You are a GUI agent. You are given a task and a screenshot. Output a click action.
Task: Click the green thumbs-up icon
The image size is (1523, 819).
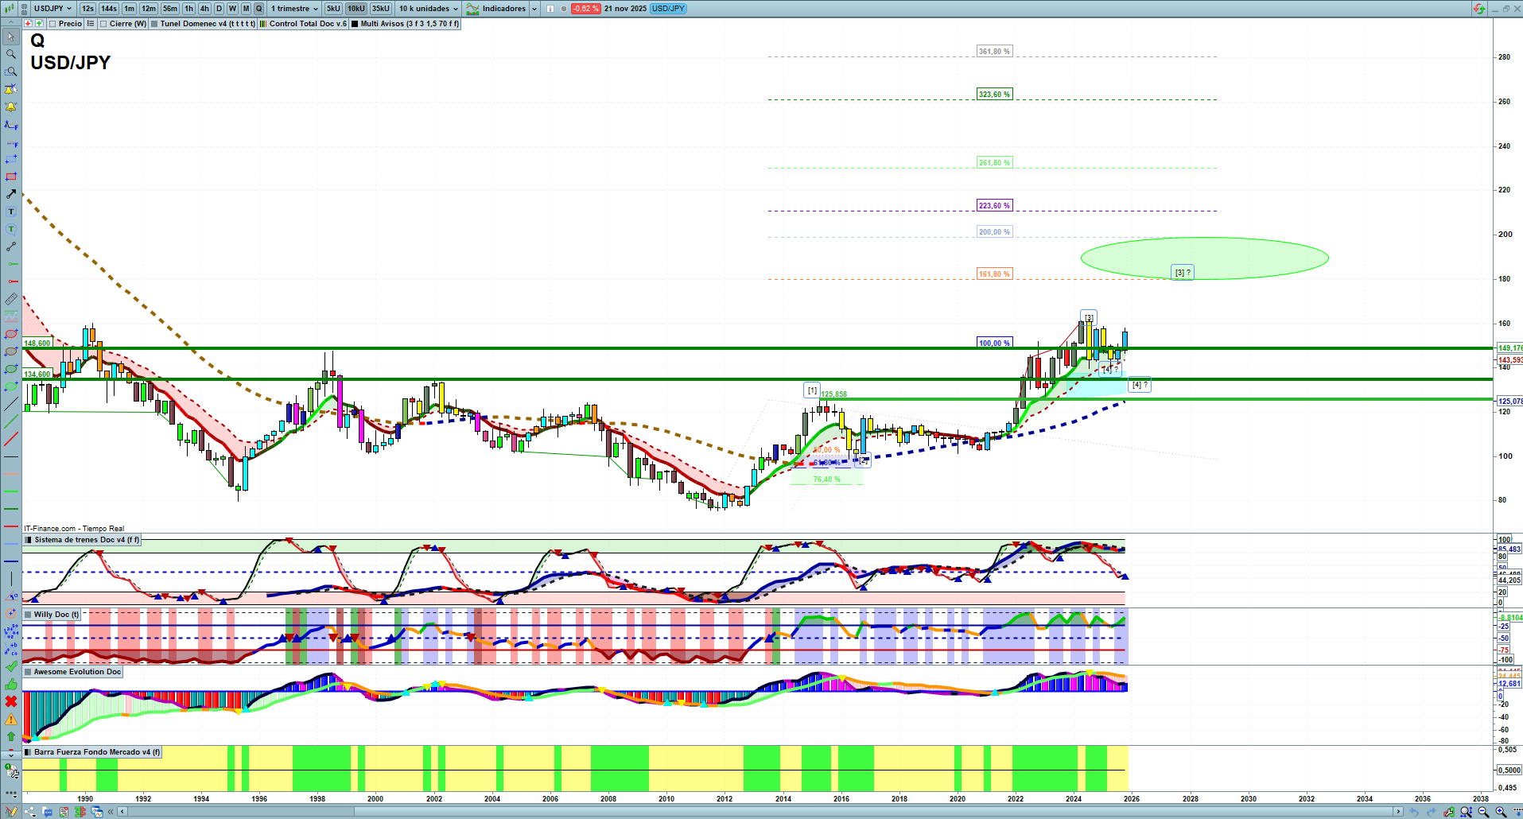[11, 684]
